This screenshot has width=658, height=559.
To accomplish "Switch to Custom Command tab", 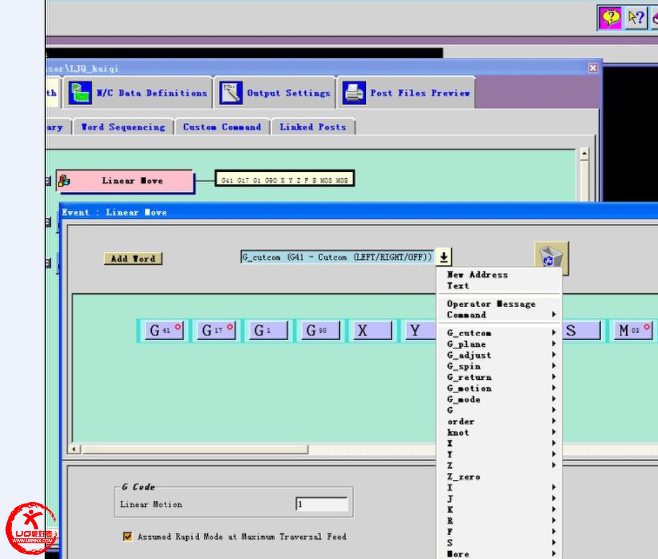I will click(222, 127).
